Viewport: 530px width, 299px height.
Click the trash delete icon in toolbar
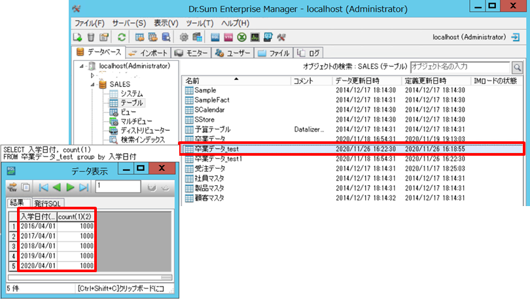click(x=91, y=37)
